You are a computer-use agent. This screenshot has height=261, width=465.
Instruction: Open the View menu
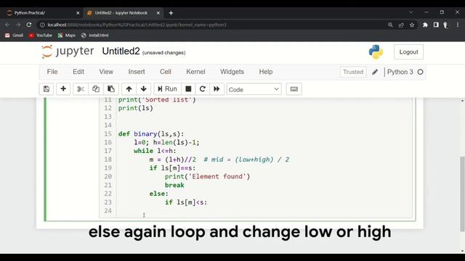106,72
